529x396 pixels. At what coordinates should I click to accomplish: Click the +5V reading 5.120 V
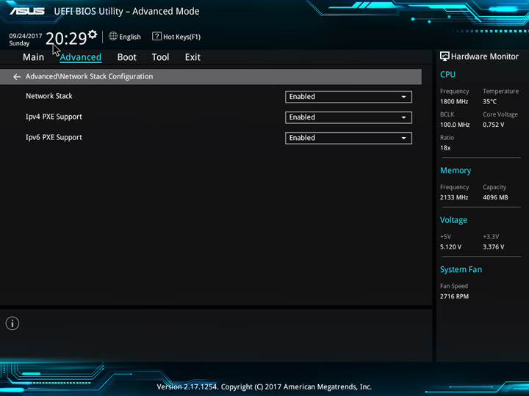pos(450,247)
